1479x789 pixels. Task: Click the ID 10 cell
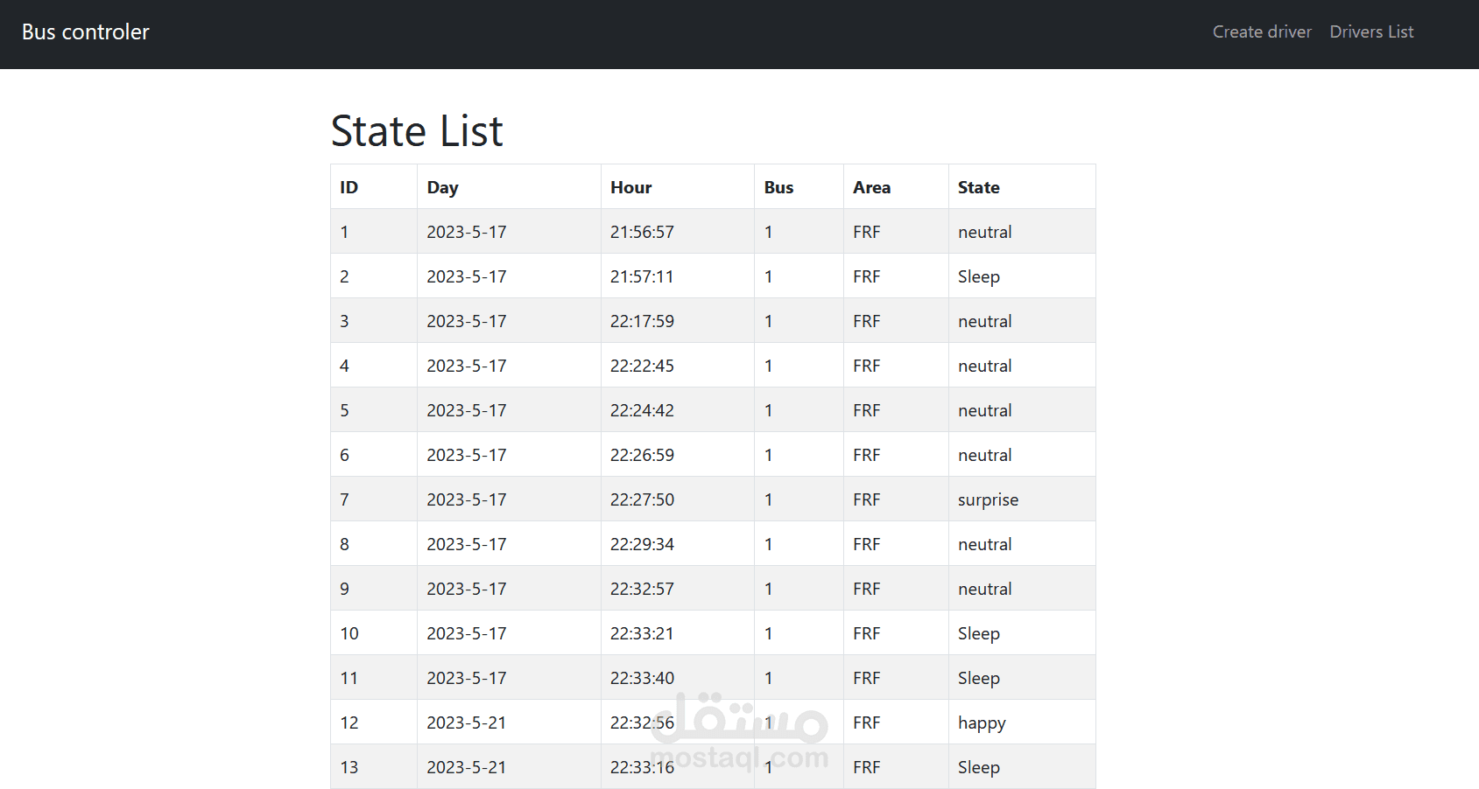click(349, 633)
